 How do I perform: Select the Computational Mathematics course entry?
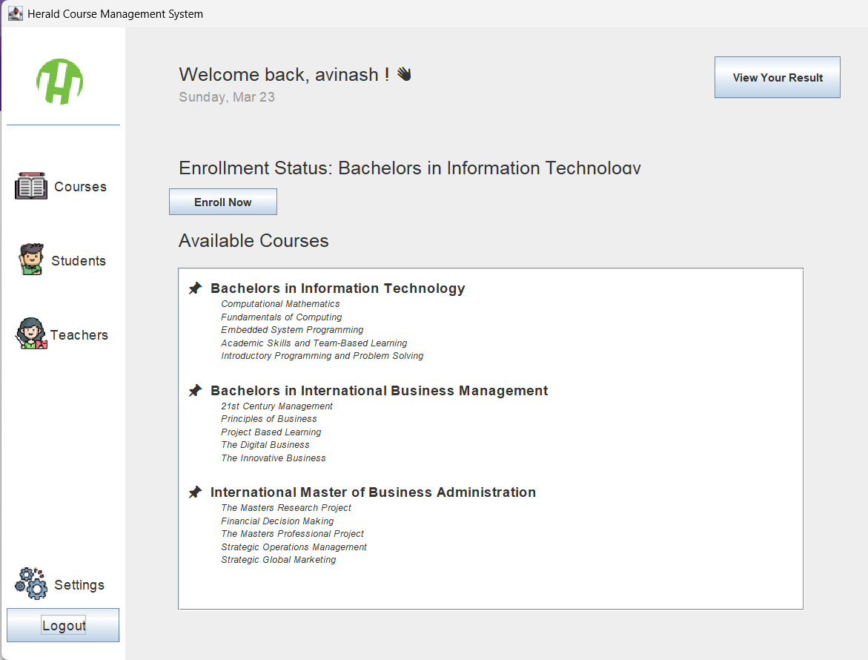pyautogui.click(x=280, y=303)
